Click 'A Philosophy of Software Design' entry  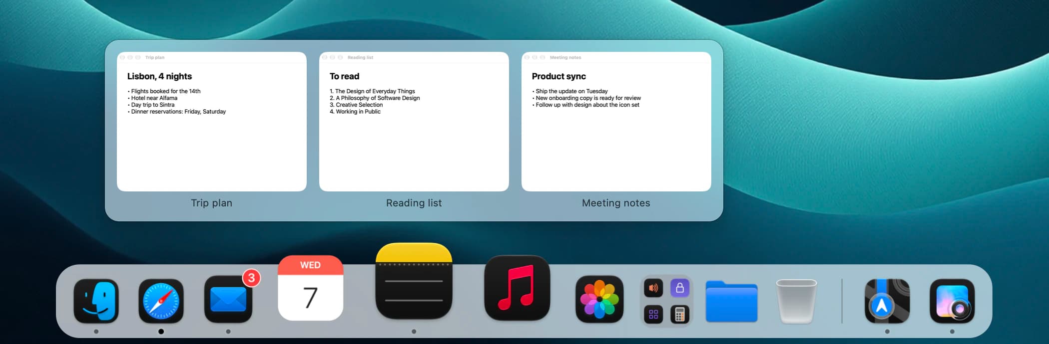click(375, 98)
